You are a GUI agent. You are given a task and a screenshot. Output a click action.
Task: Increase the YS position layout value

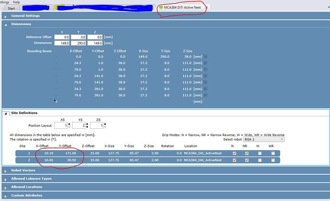87,124
